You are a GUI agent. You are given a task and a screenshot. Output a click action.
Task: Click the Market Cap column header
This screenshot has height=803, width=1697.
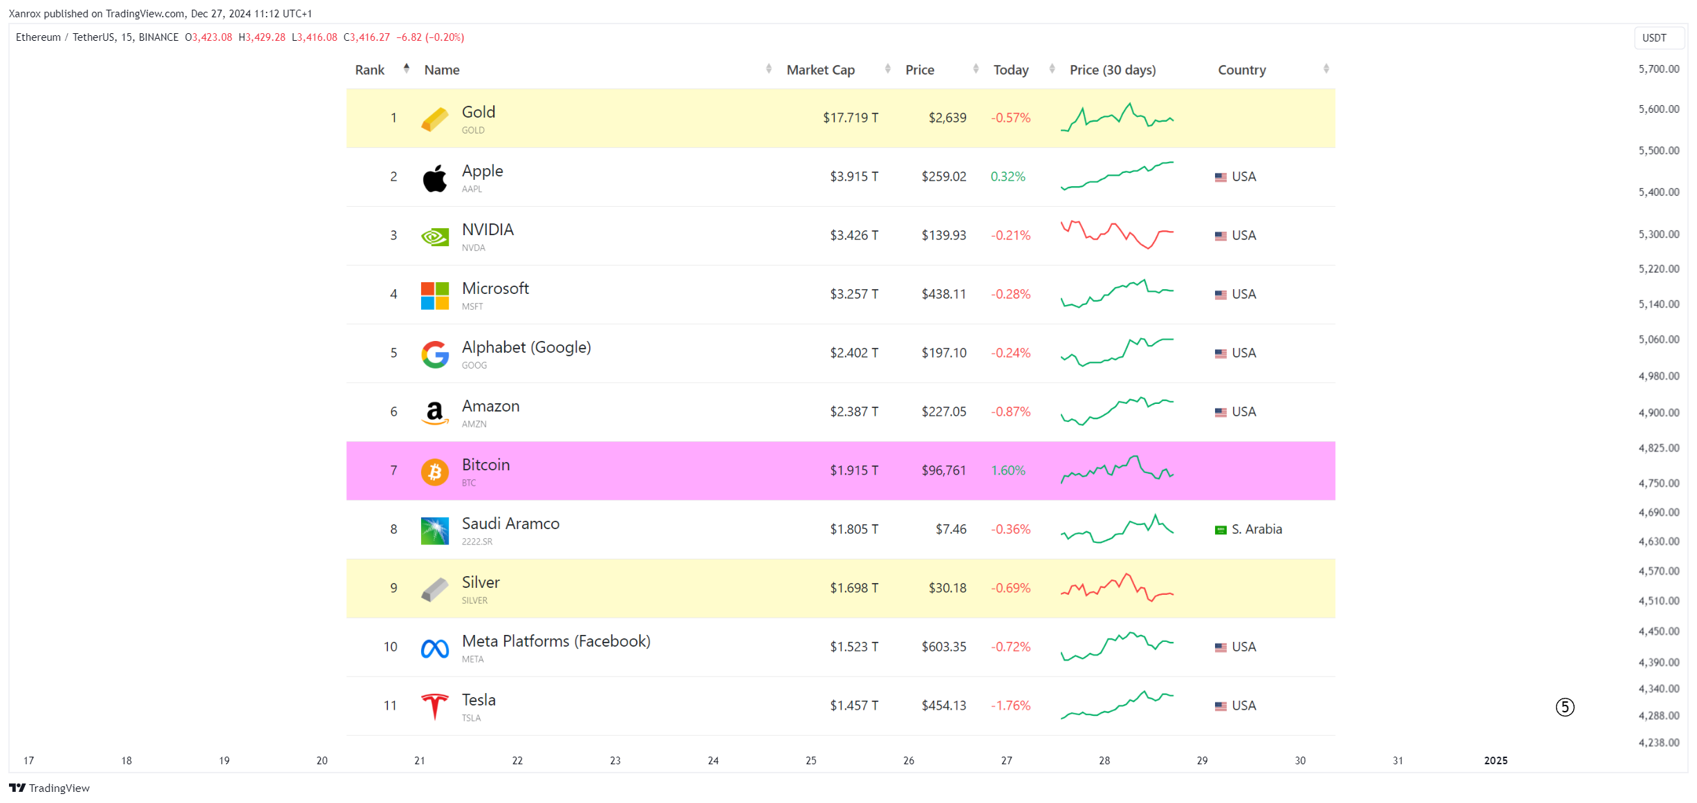click(x=820, y=70)
